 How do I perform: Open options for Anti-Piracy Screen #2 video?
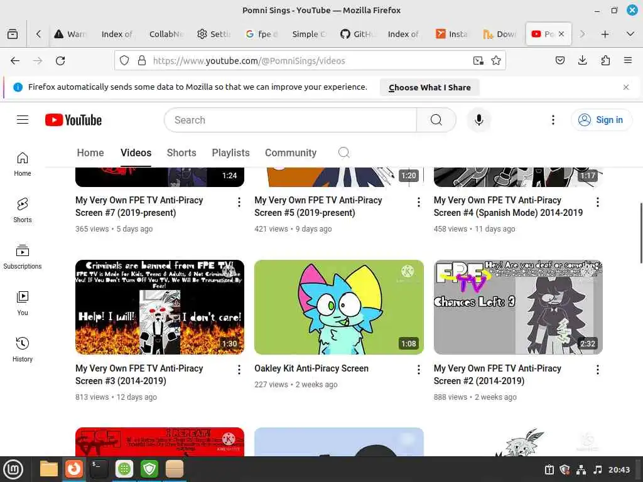coord(598,370)
